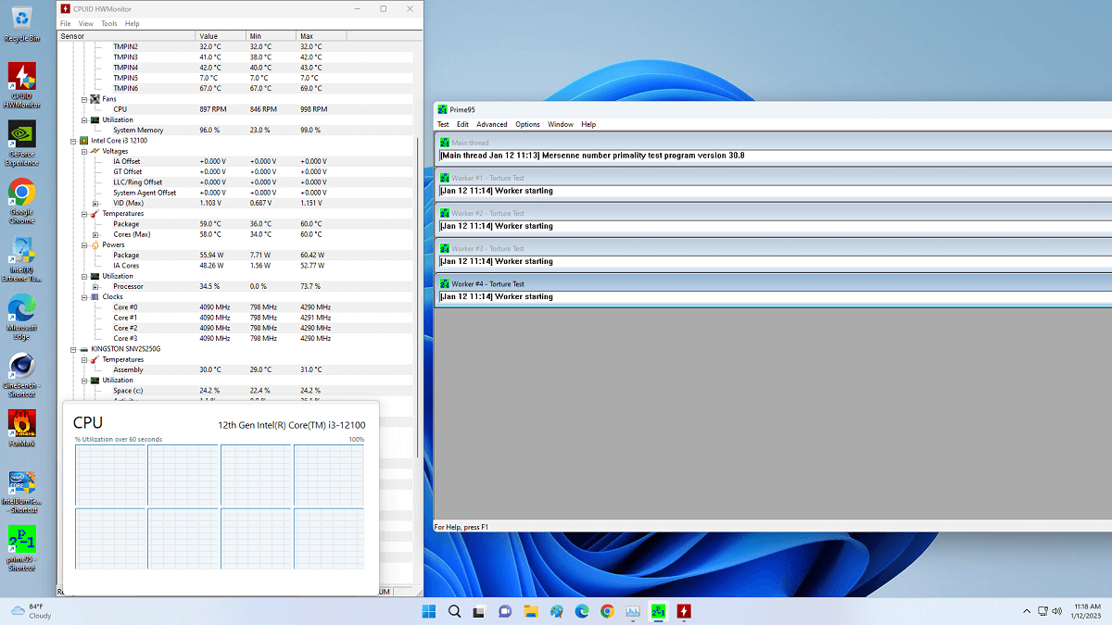Collapse the Fans node in HWMonitor
This screenshot has height=625, width=1112.
(84, 99)
